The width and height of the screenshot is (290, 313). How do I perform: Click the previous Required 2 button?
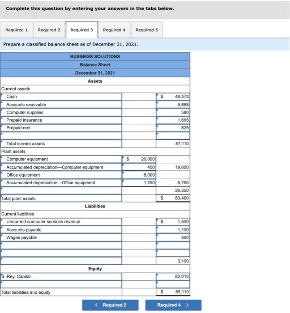click(x=110, y=305)
